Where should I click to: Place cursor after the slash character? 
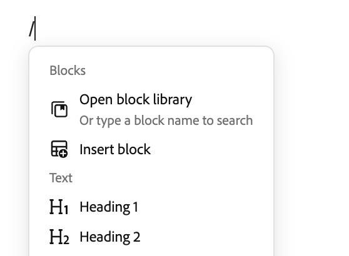pyautogui.click(x=35, y=29)
